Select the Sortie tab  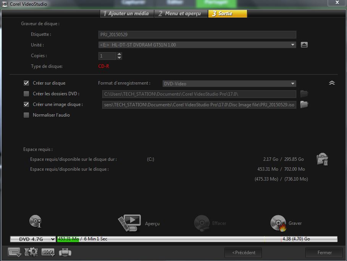(x=228, y=13)
